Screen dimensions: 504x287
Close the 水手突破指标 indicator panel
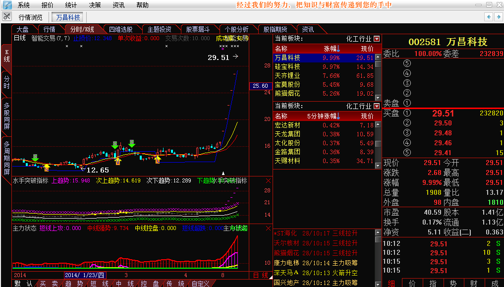click(268, 181)
